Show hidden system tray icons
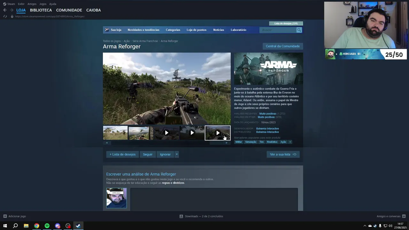 365,226
